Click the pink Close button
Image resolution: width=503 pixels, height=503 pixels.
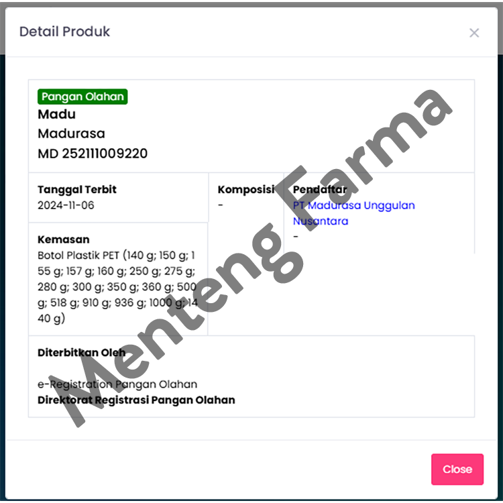click(457, 469)
